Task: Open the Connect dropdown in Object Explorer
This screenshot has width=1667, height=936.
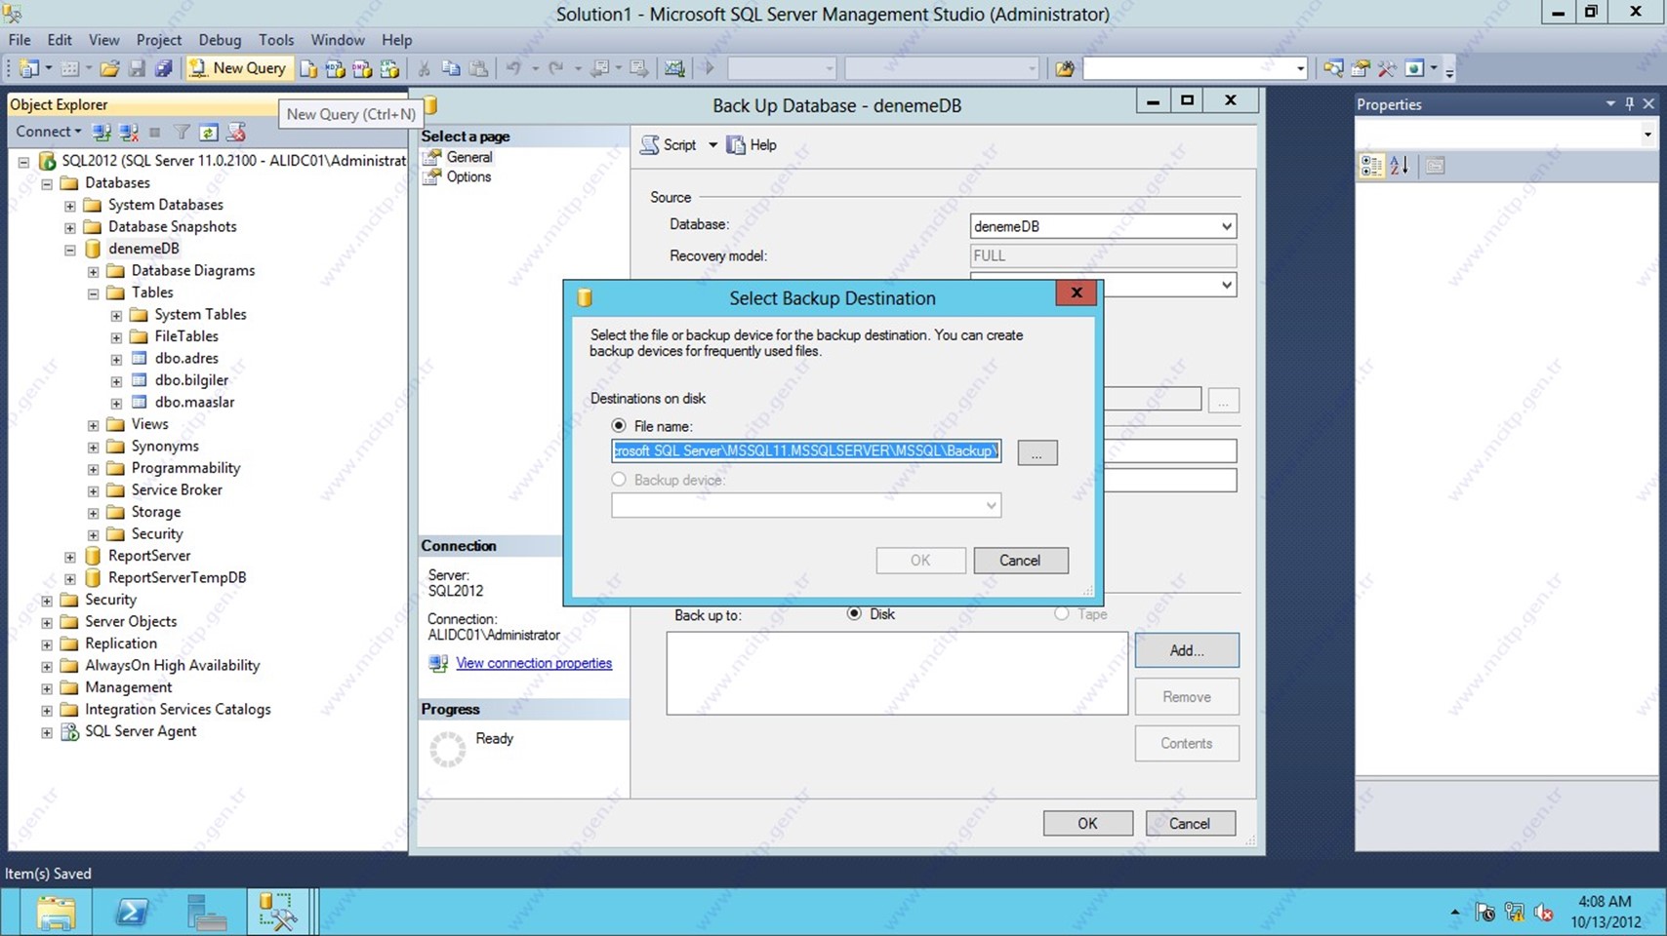Action: tap(48, 132)
